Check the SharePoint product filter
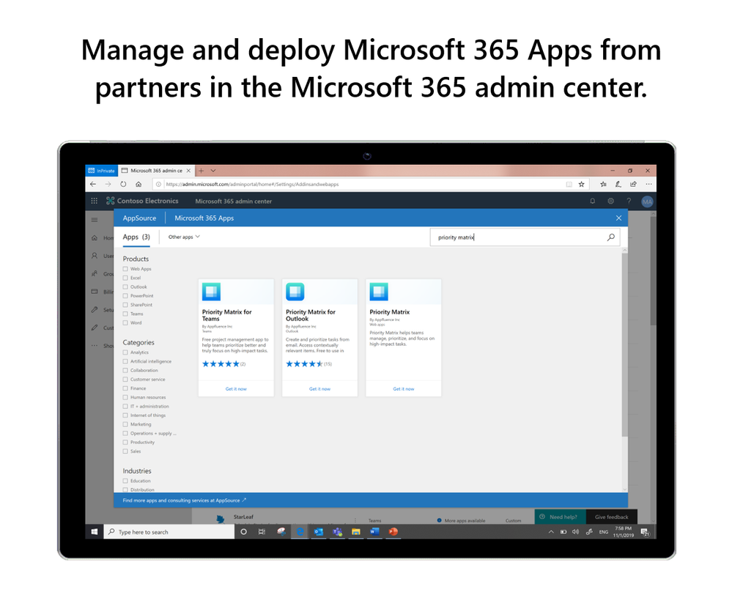732x598 pixels. [125, 305]
